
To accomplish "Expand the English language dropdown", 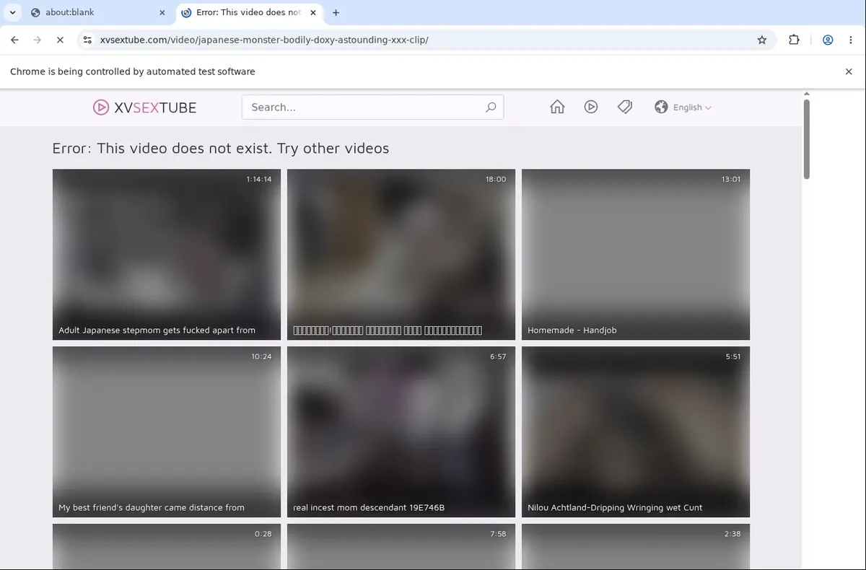I will 691,108.
